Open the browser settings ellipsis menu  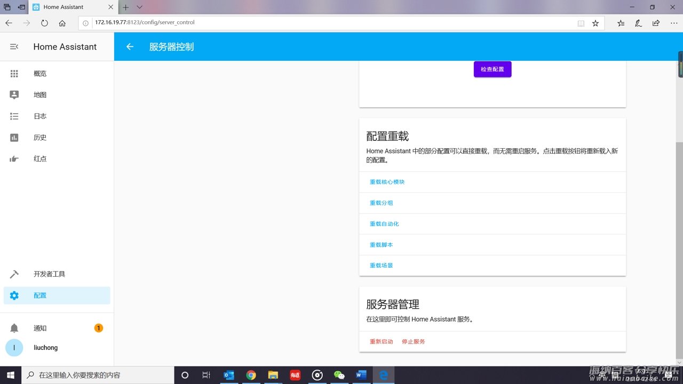pos(673,23)
